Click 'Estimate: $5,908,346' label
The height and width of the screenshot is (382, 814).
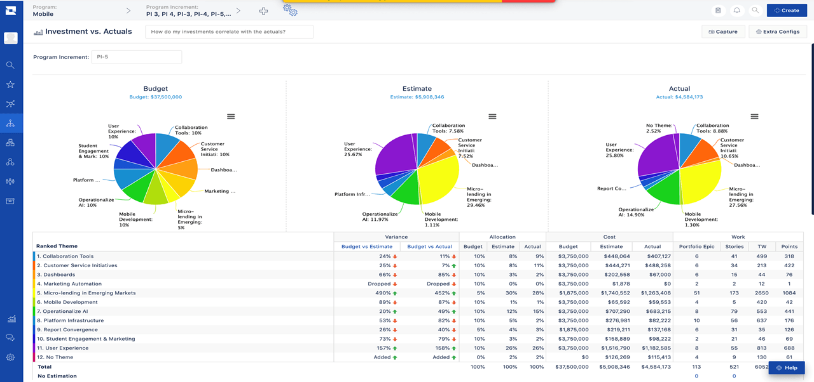(417, 97)
